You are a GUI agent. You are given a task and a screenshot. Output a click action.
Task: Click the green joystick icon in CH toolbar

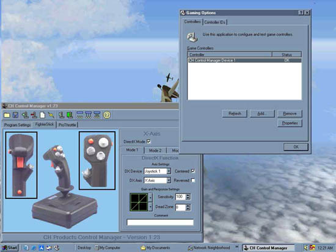click(70, 115)
